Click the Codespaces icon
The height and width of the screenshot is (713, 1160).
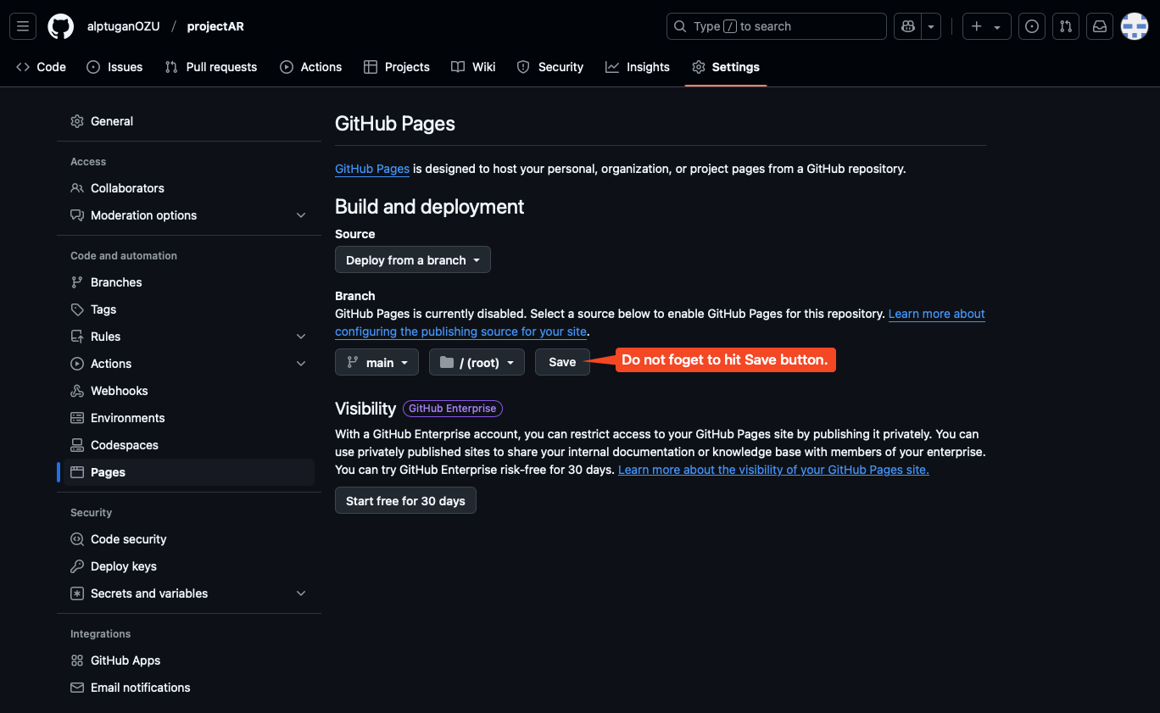(x=77, y=445)
